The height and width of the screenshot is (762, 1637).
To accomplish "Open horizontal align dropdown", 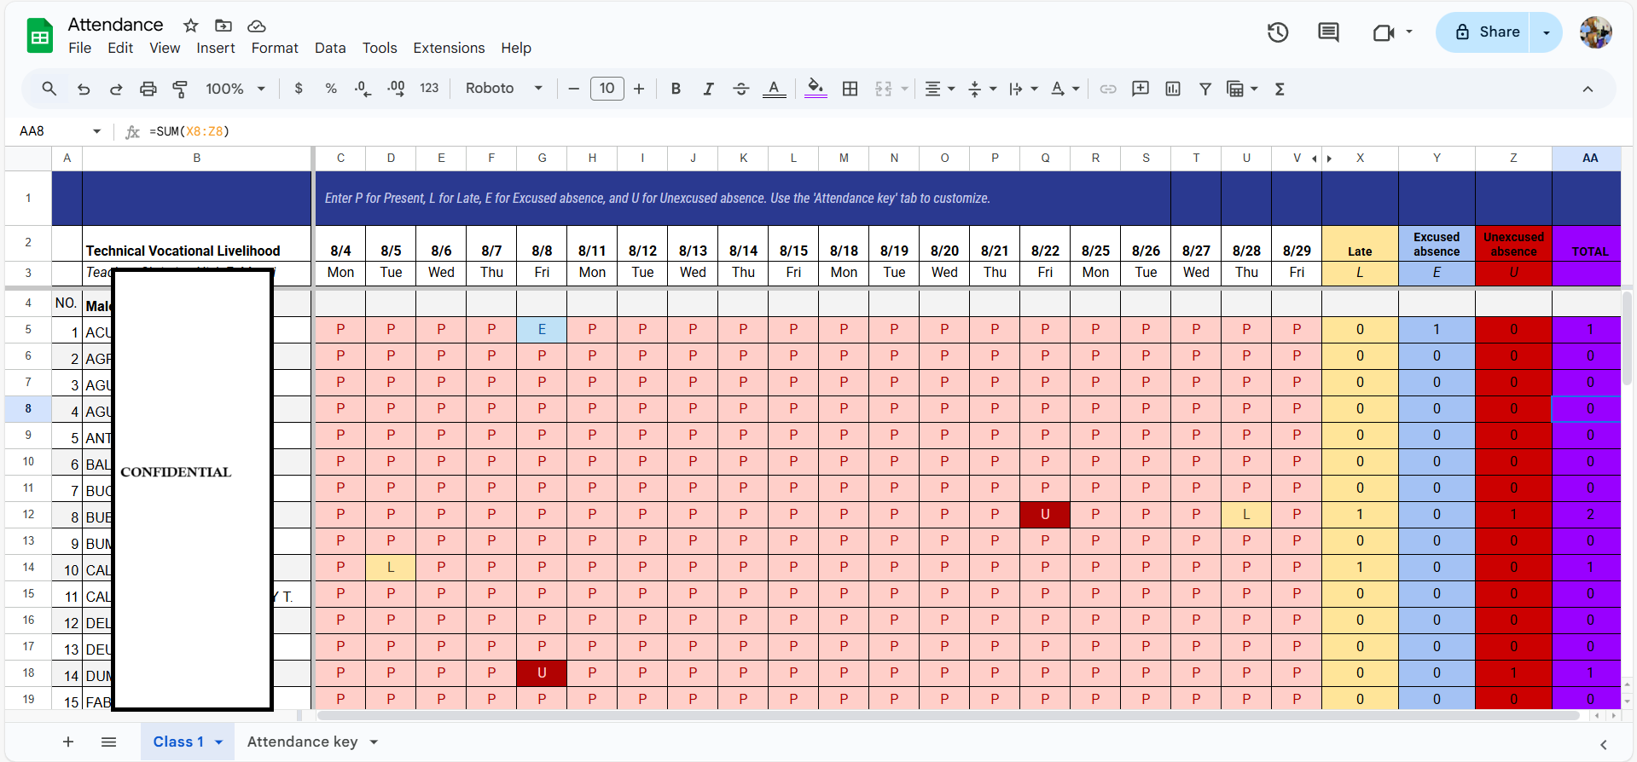I will tap(939, 89).
